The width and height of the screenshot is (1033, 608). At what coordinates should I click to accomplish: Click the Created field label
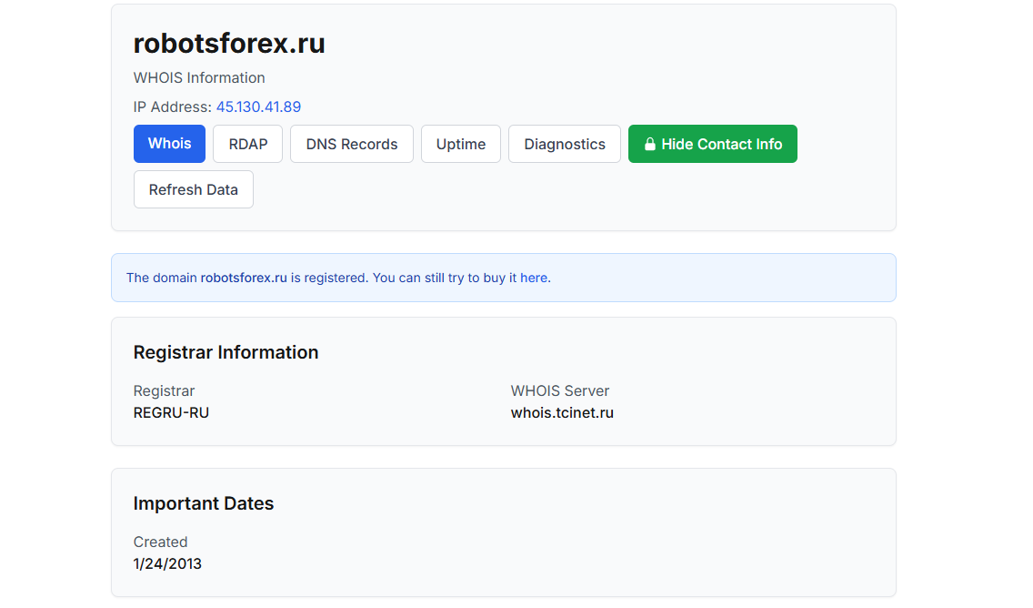pos(160,542)
